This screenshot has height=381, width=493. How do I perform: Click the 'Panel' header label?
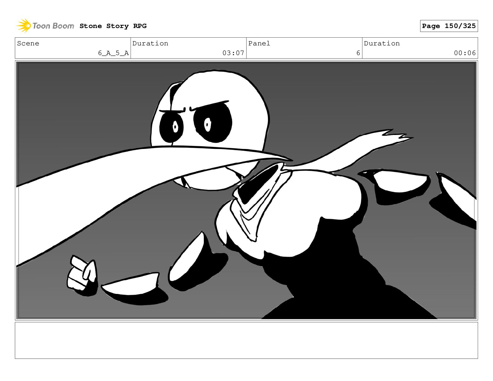259,44
